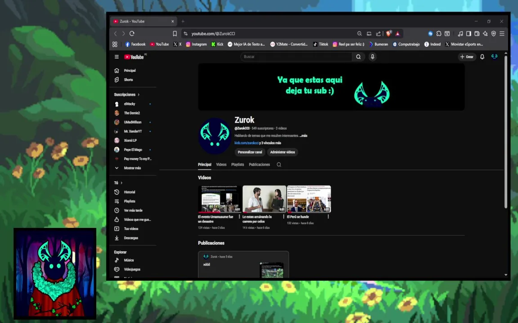Click the zoom magnifier icon in address bar
Image resolution: width=518 pixels, height=323 pixels.
[359, 34]
